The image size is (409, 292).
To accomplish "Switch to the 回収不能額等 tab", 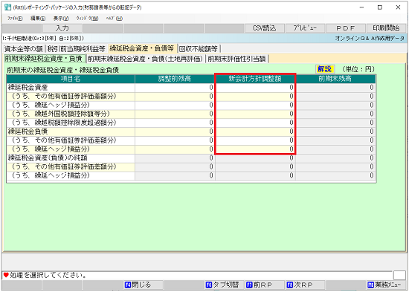I will coord(199,49).
